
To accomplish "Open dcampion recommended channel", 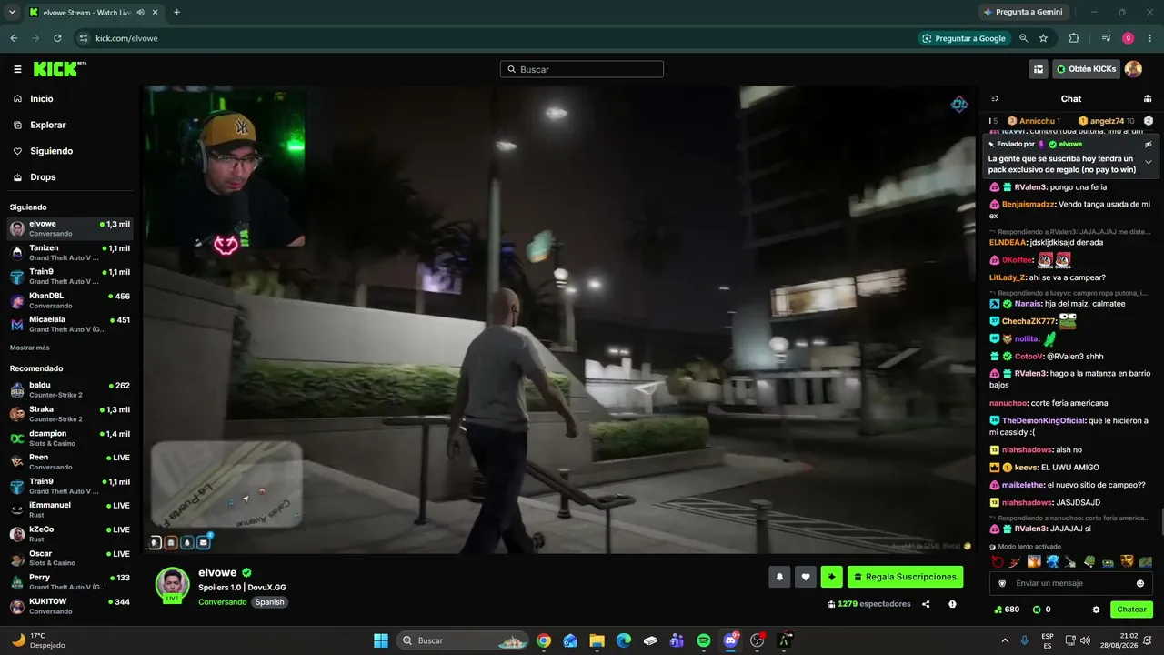I will pos(70,438).
